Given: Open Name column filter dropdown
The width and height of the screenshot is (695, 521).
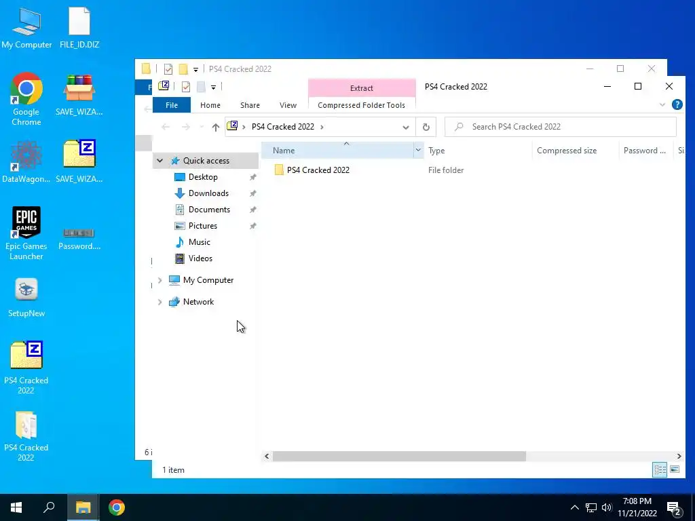Looking at the screenshot, I should click(x=418, y=150).
